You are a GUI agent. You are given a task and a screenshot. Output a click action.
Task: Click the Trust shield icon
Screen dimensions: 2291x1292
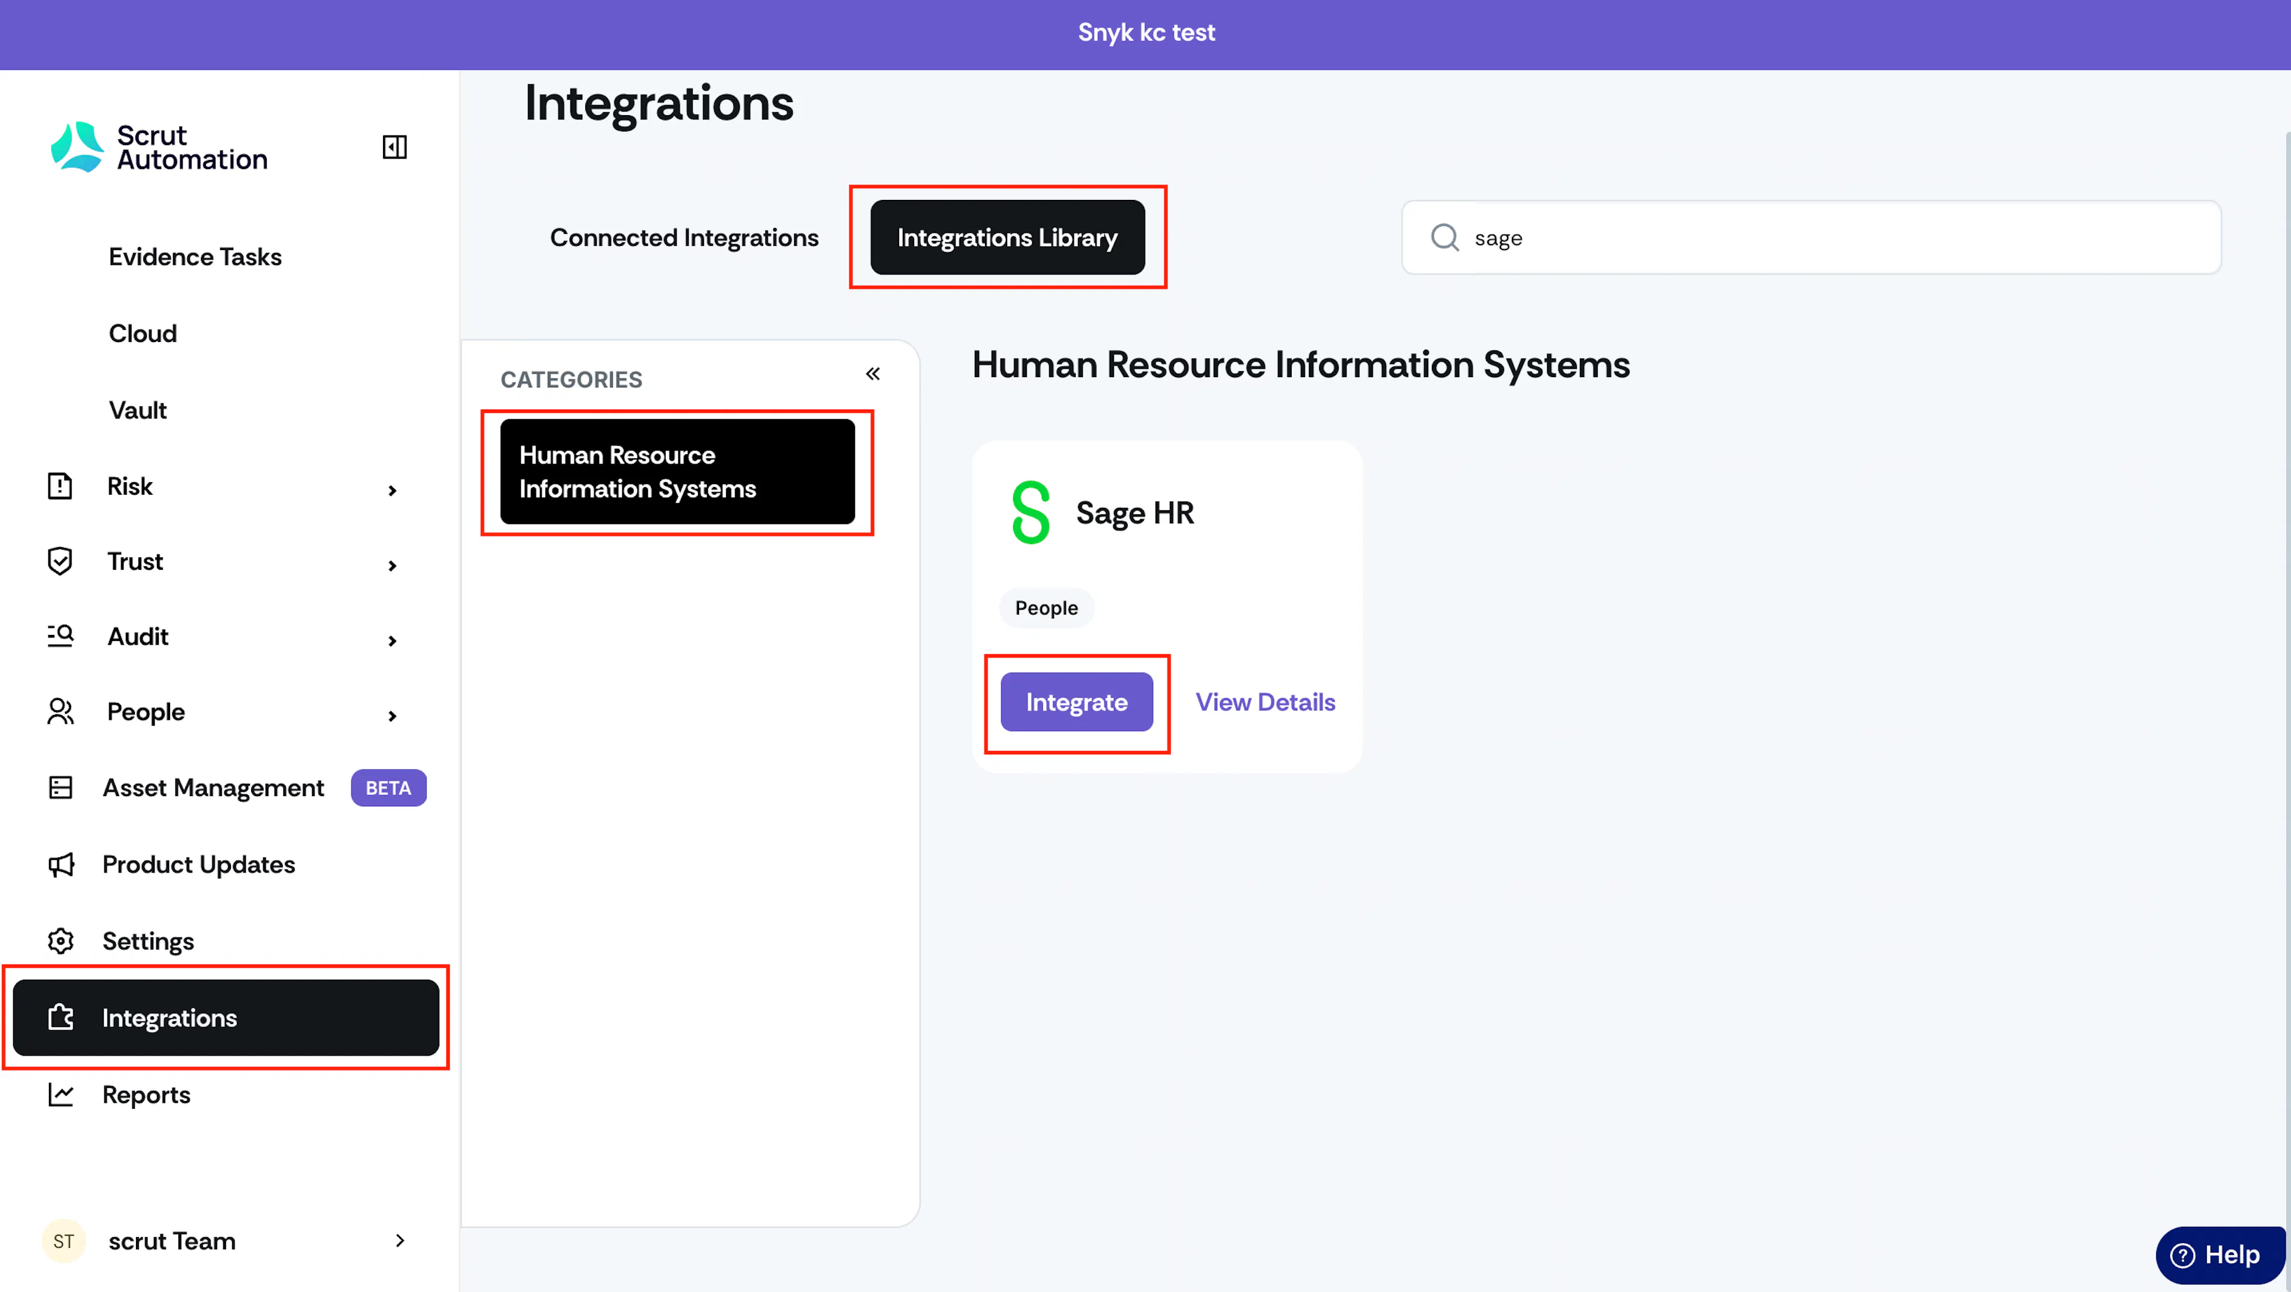[x=60, y=562]
